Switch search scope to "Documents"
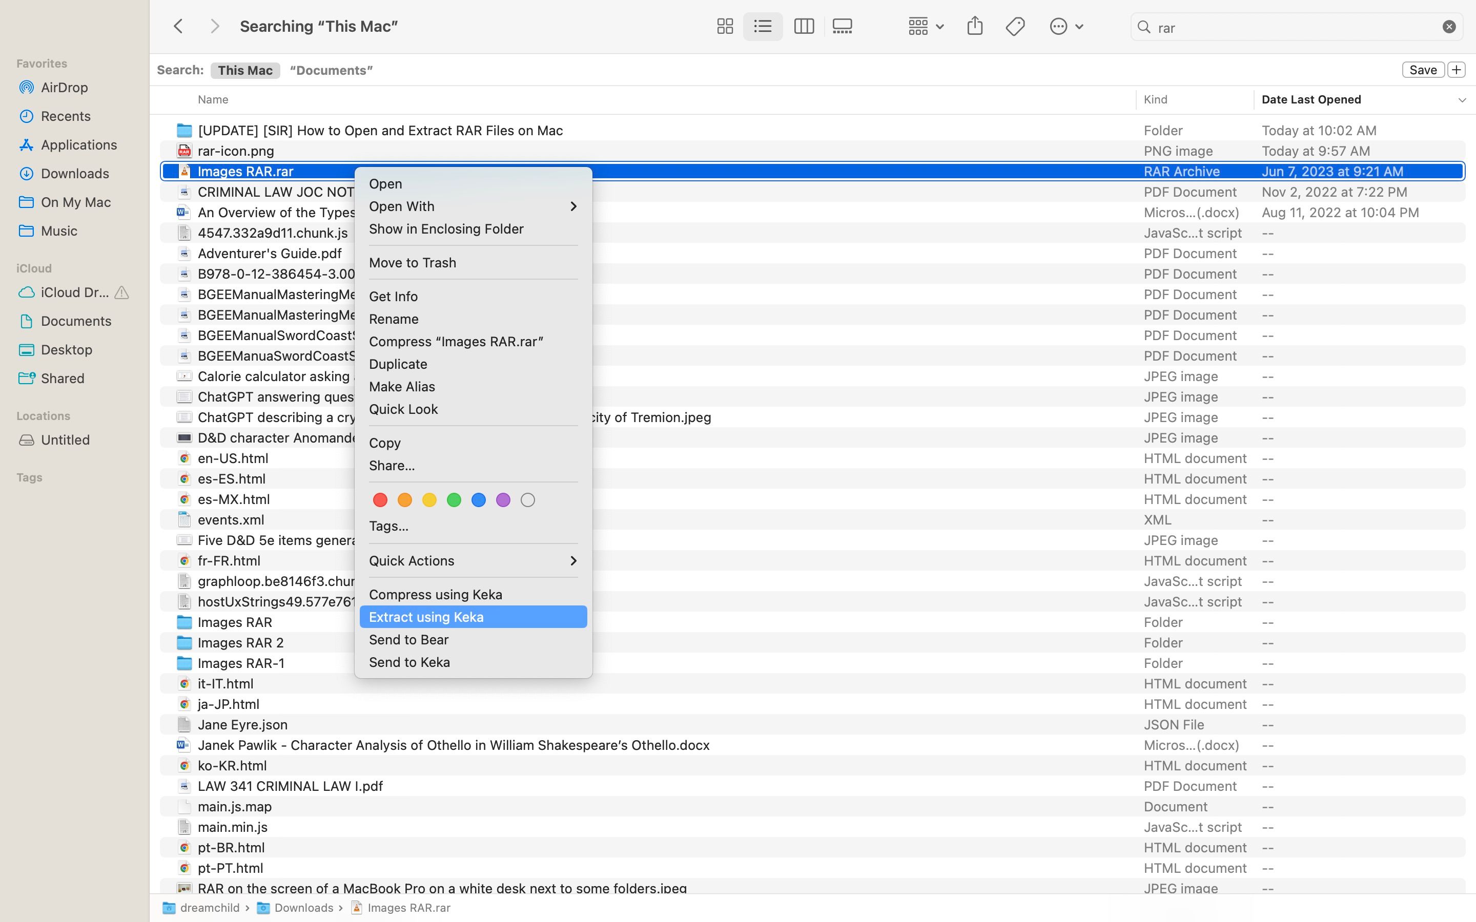1476x922 pixels. click(331, 70)
